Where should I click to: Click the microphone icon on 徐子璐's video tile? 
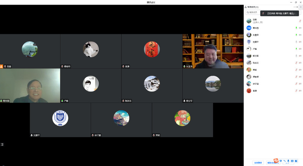[x=93, y=135]
